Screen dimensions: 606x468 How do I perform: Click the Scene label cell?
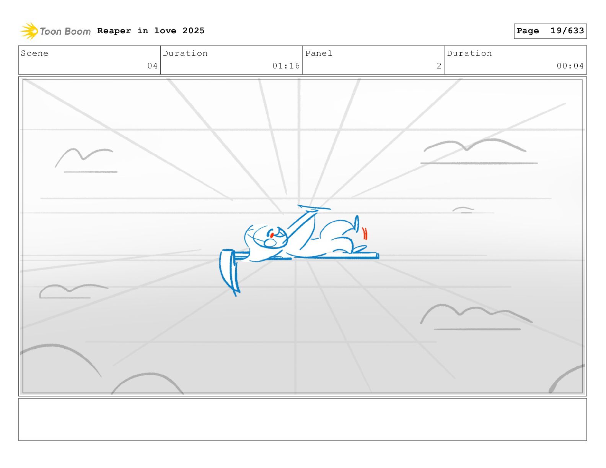click(x=90, y=60)
